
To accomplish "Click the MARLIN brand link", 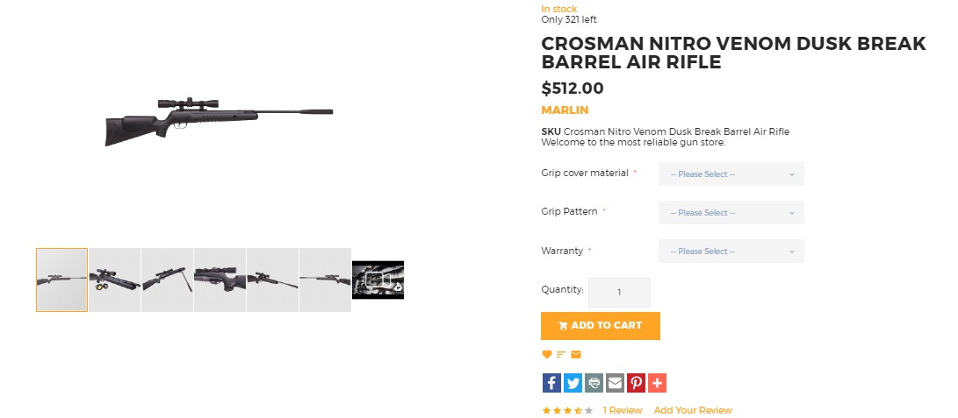I will coord(565,110).
